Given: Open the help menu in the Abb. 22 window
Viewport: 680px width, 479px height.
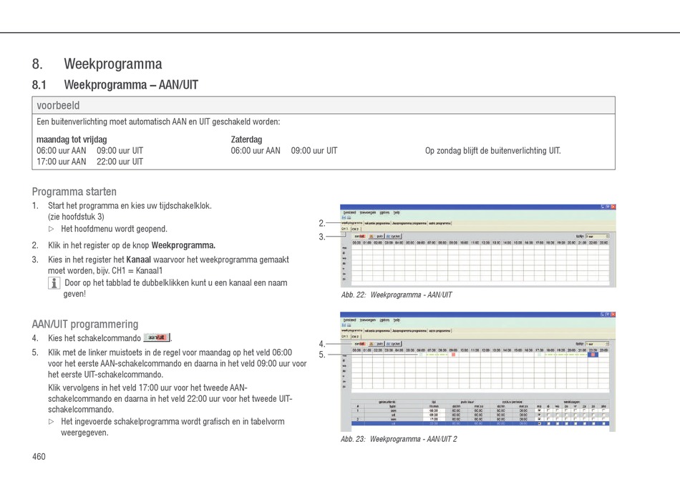Looking at the screenshot, I should (x=397, y=212).
